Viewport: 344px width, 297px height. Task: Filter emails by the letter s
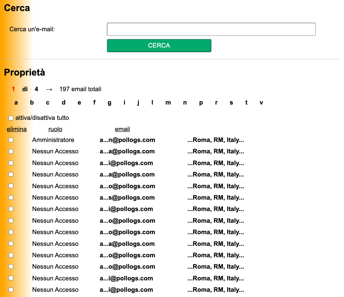[231, 102]
